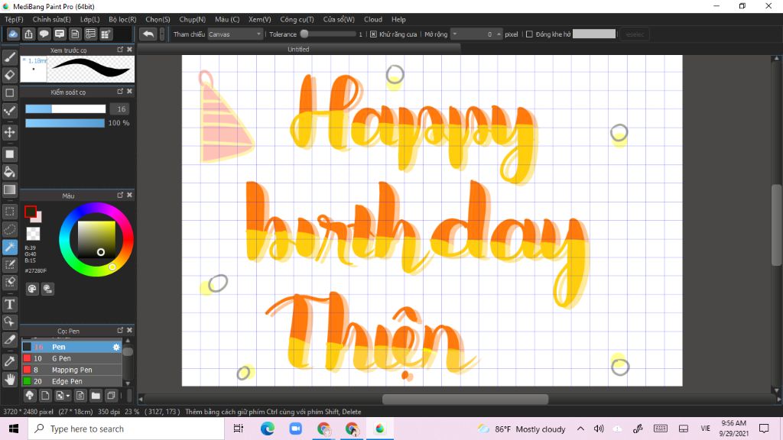783x440 pixels.
Task: Select the rectangular Select tool
Action: click(9, 212)
